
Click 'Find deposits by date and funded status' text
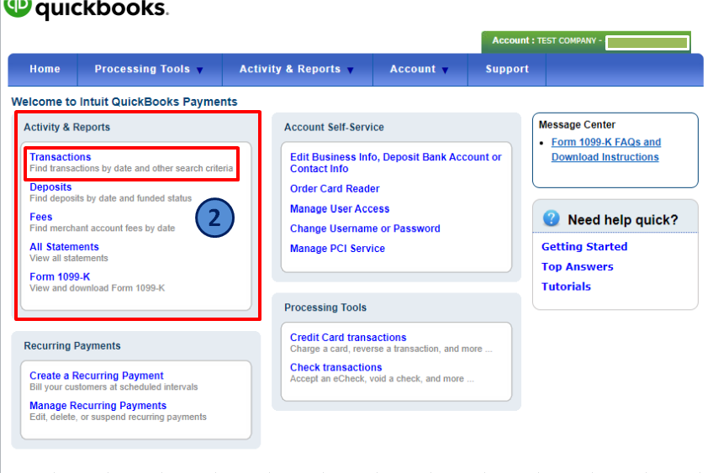coord(110,198)
